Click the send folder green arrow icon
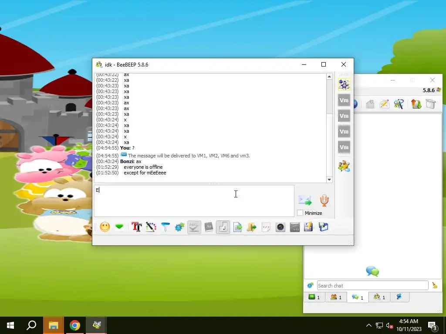The height and width of the screenshot is (334, 446). click(251, 227)
